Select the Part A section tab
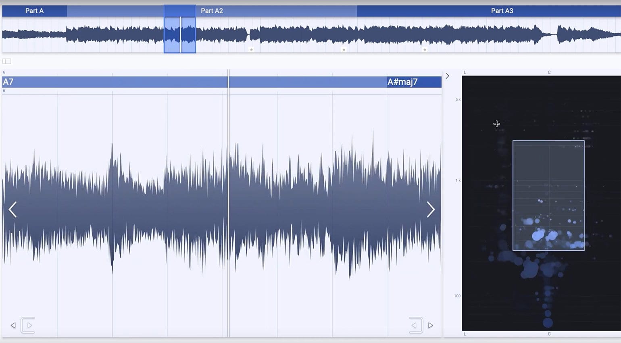Screen dimensions: 621x343 34,11
